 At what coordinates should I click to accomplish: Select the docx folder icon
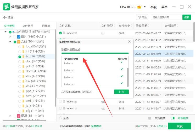[x=23, y=71]
